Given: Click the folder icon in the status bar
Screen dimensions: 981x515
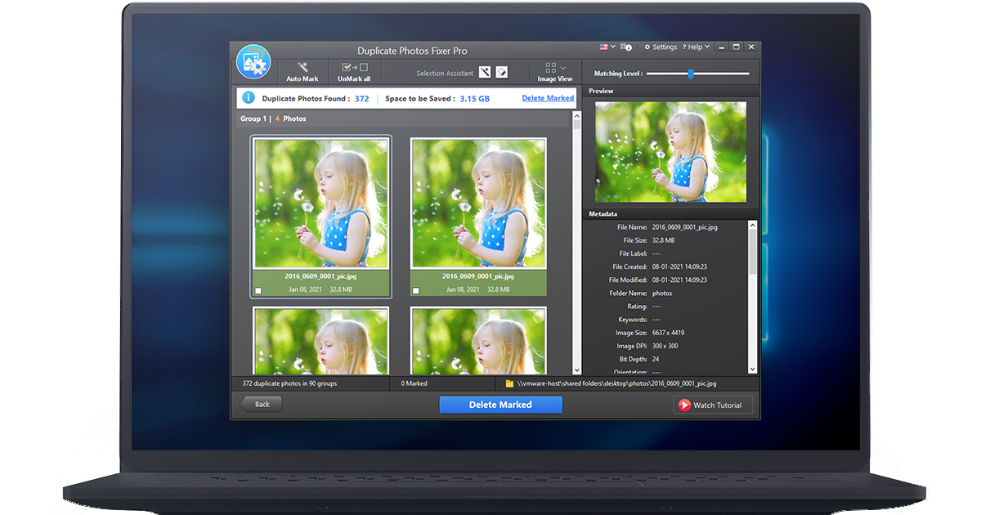Looking at the screenshot, I should pyautogui.click(x=509, y=383).
